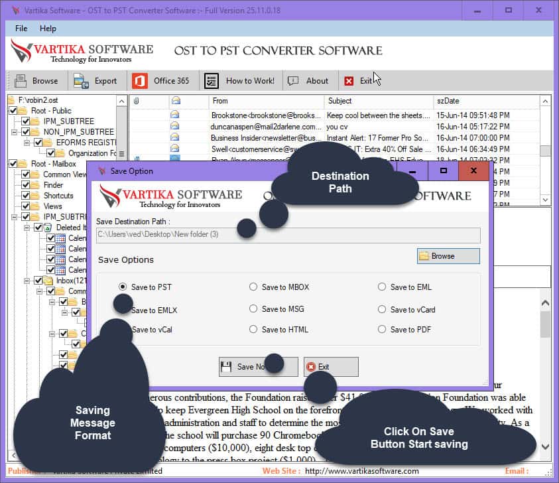Screen dimensions: 559x483
Task: Browse for destination folder in Save Option
Action: (448, 256)
